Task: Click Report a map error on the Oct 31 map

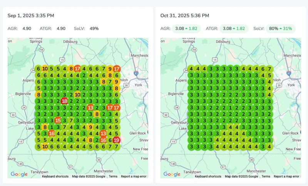Action: tap(286, 176)
